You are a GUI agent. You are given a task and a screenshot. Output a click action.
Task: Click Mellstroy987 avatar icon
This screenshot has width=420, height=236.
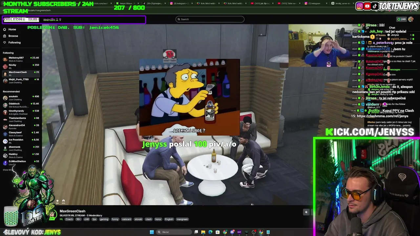click(5, 59)
